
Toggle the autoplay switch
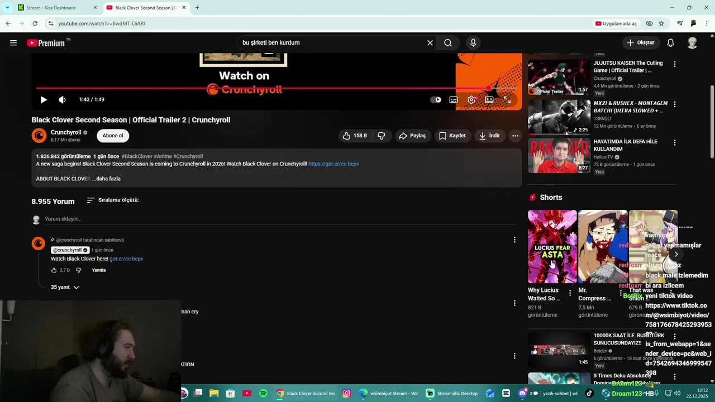pos(436,100)
